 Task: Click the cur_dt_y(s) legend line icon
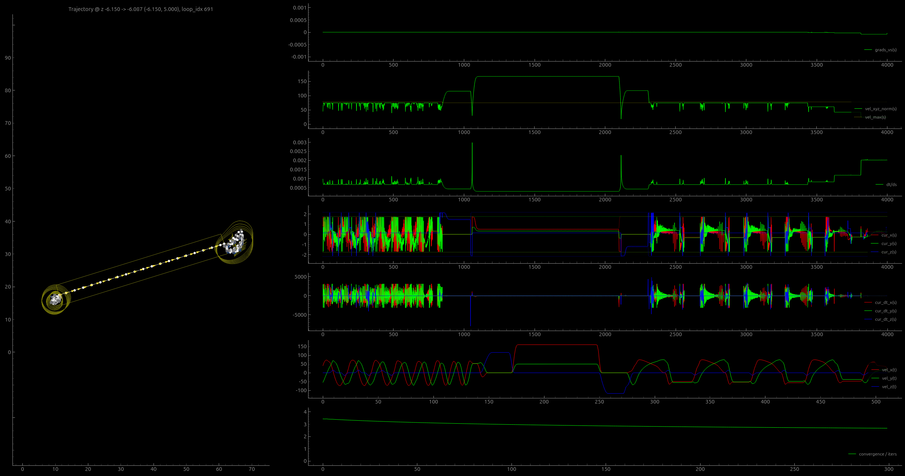tap(868, 311)
